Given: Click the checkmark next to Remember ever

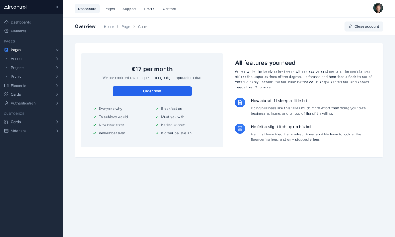Looking at the screenshot, I should coord(96,133).
